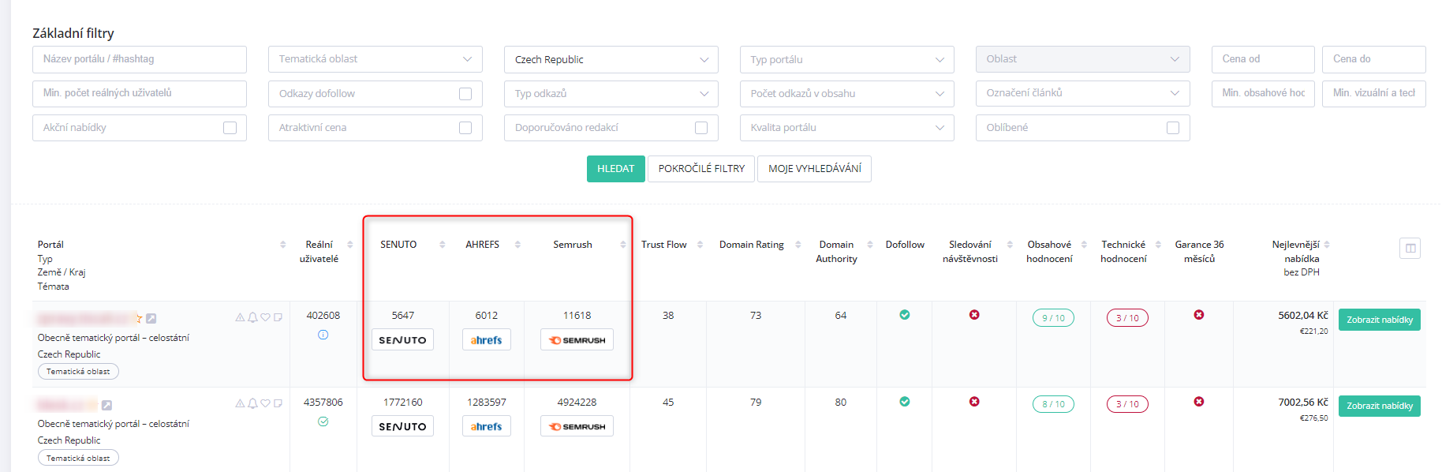Click ahrefs logo under 6012
Screen dimensions: 1442x472
pyautogui.click(x=486, y=339)
